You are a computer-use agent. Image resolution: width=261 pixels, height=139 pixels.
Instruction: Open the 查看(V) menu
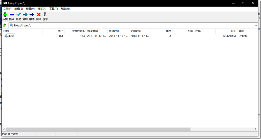pyautogui.click(x=30, y=9)
